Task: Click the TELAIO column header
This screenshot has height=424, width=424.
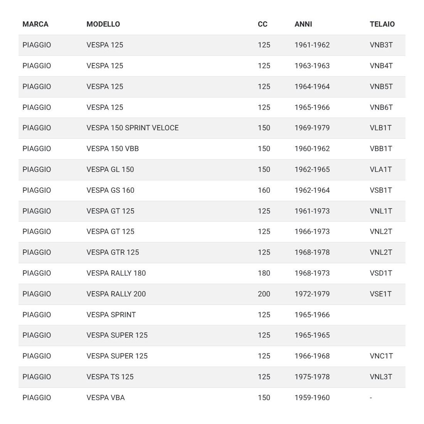Action: 382,24
